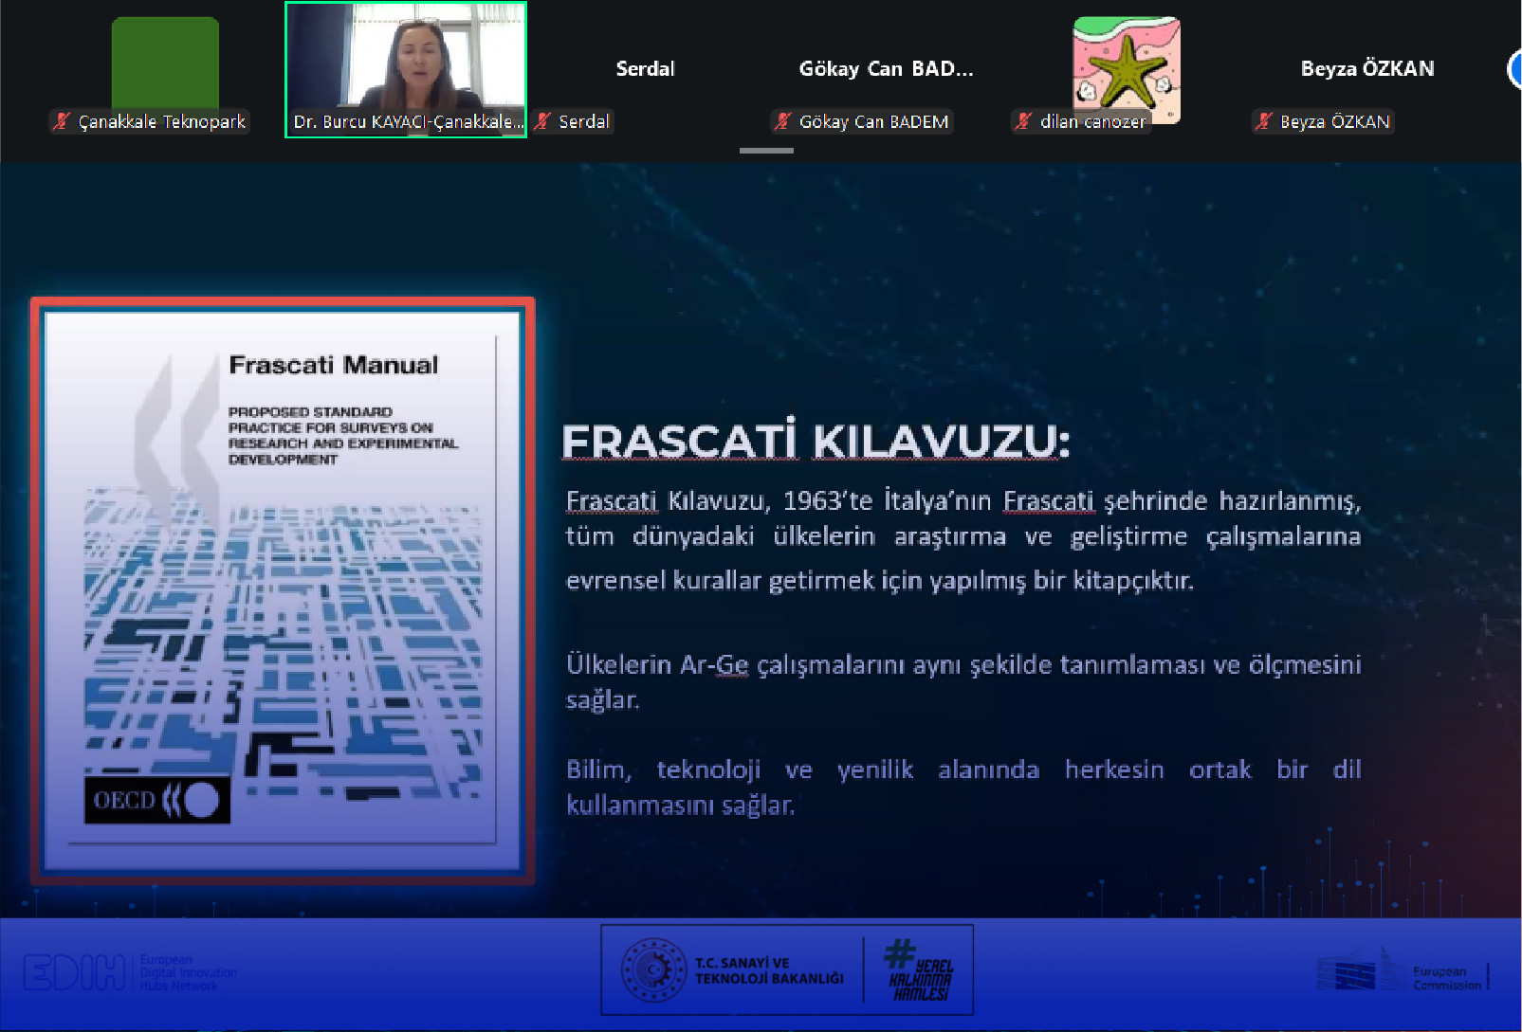Click the T.C. Sanayi ve Teknoloji Bakanlığı emblem
Viewport: 1522px width, 1032px height.
652,970
